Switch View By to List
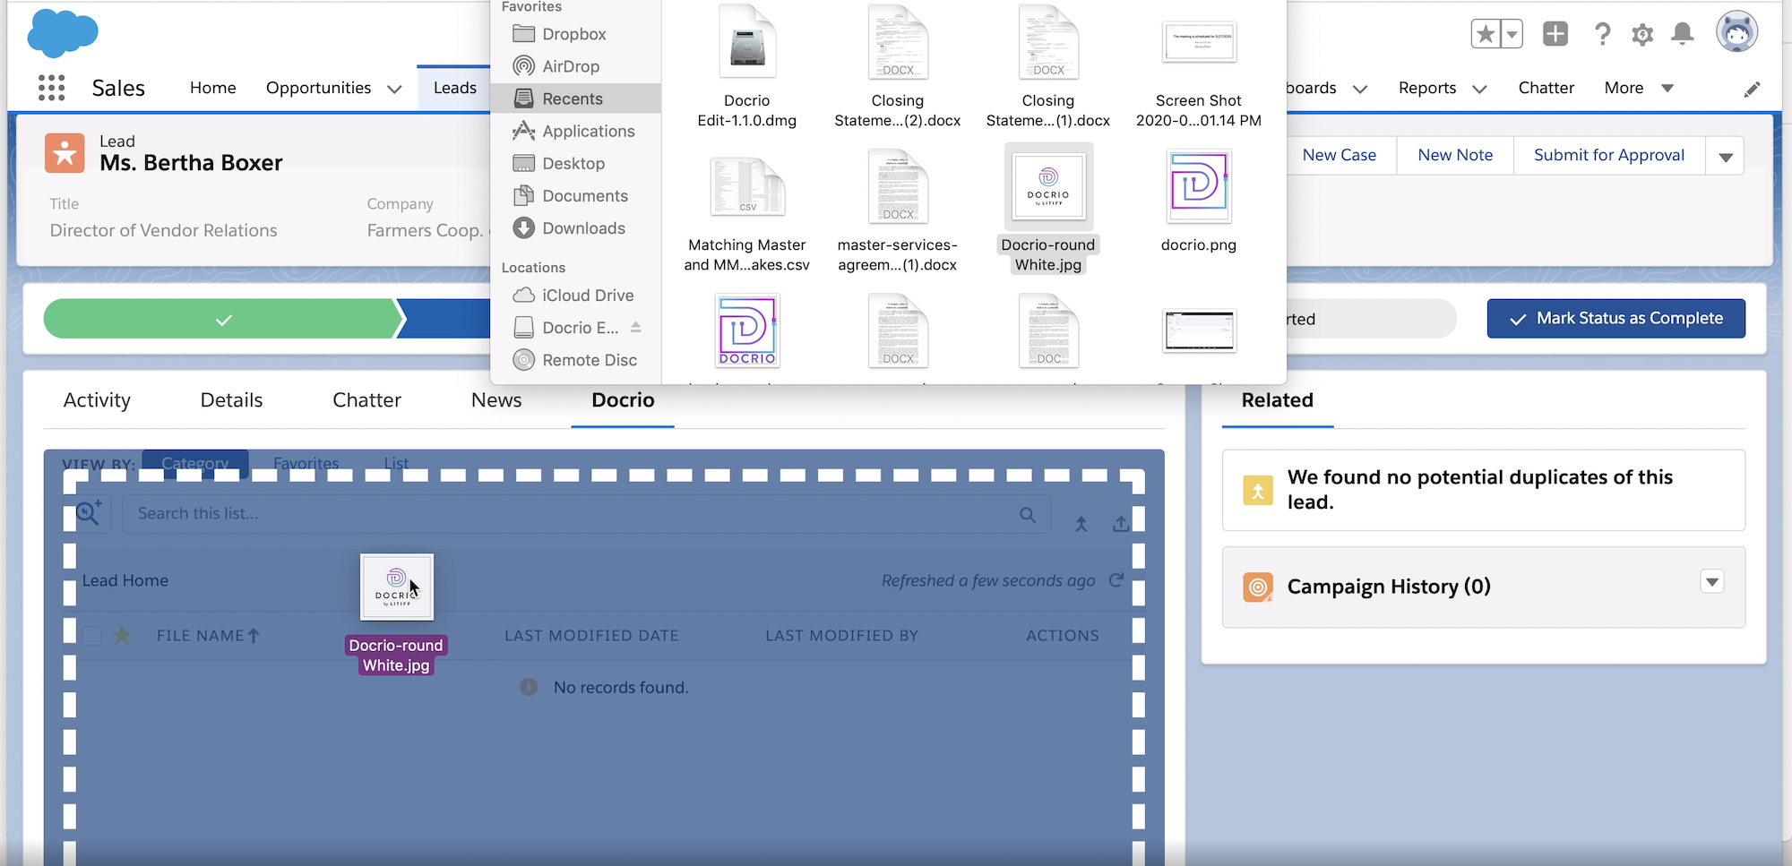Viewport: 1792px width, 866px height. [395, 463]
